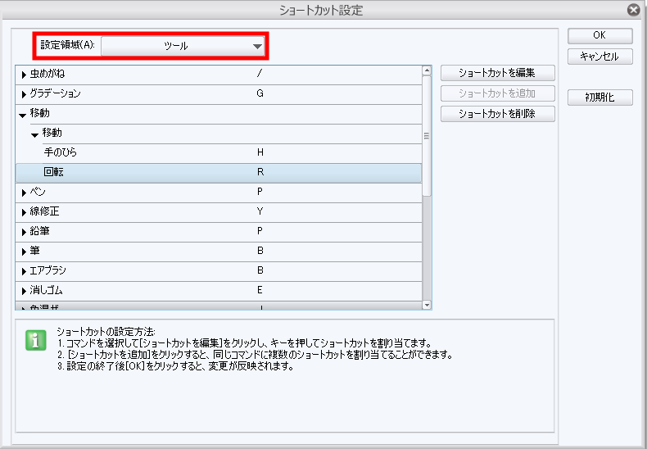Image resolution: width=647 pixels, height=449 pixels.
Task: Confirm settings with the OK button
Action: 600,35
